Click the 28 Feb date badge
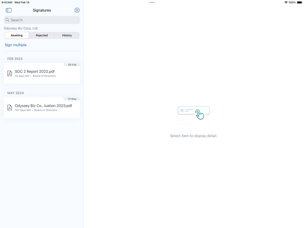Screen dimensions: 304x228 [72, 64]
